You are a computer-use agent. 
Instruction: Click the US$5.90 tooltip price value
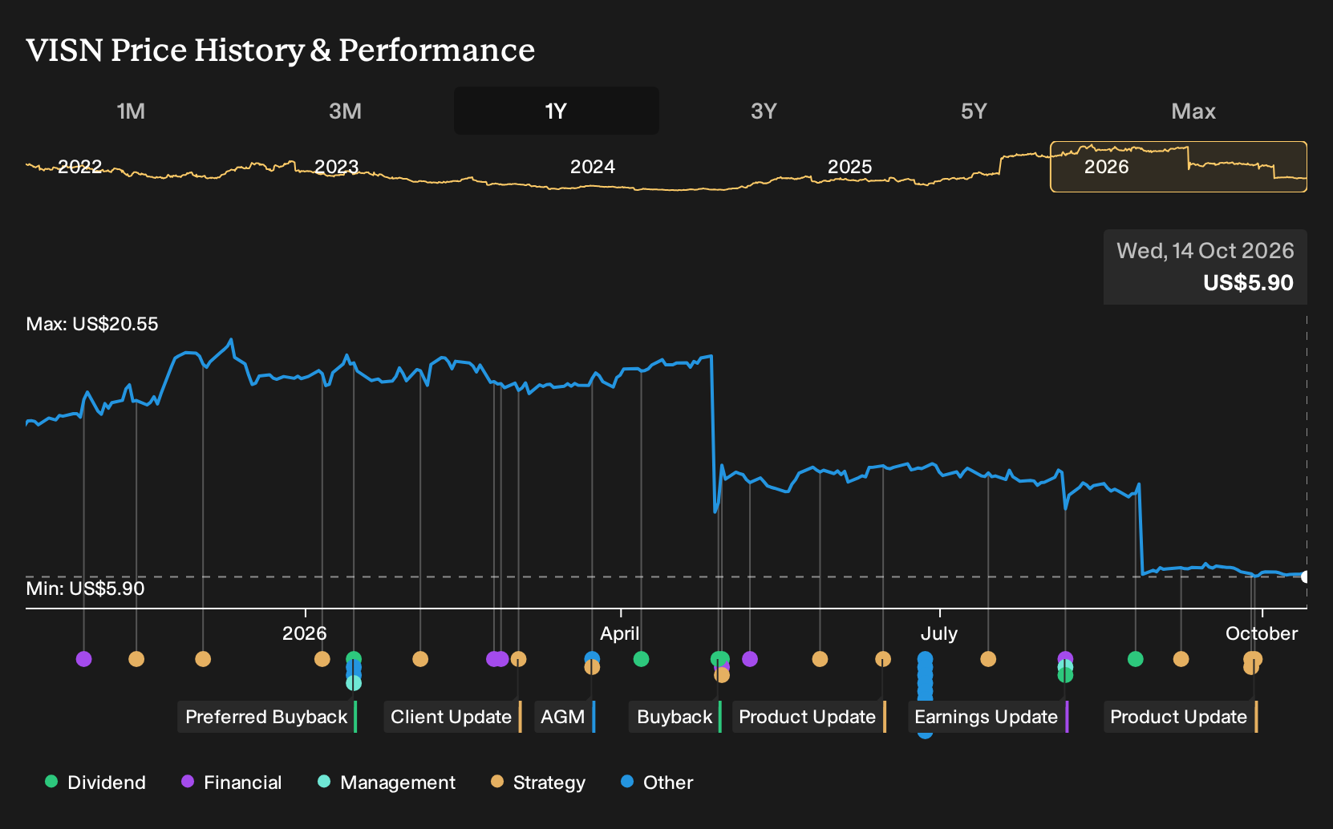tap(1248, 283)
